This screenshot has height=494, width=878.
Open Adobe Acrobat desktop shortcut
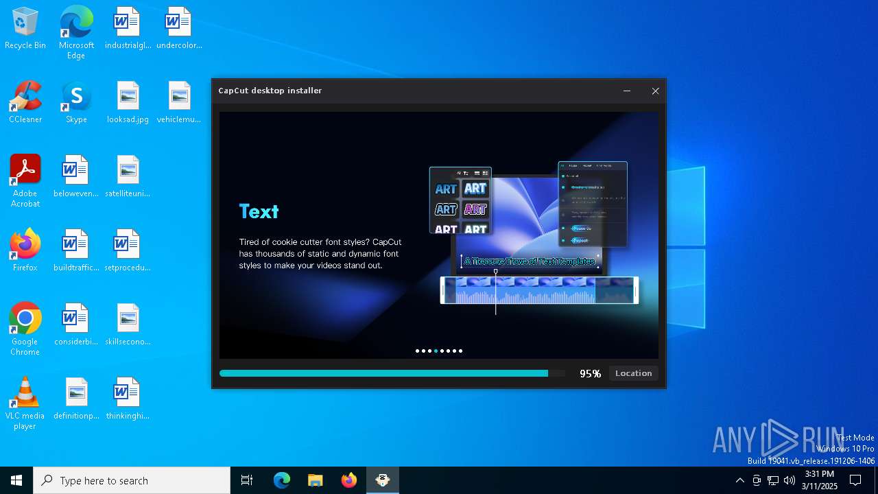pos(25,181)
